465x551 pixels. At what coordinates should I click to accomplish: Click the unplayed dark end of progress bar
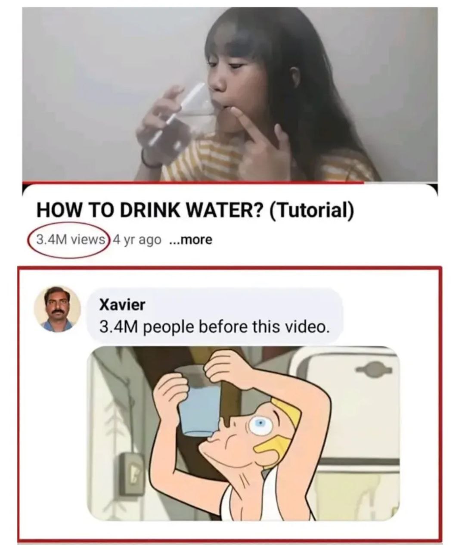[401, 182]
